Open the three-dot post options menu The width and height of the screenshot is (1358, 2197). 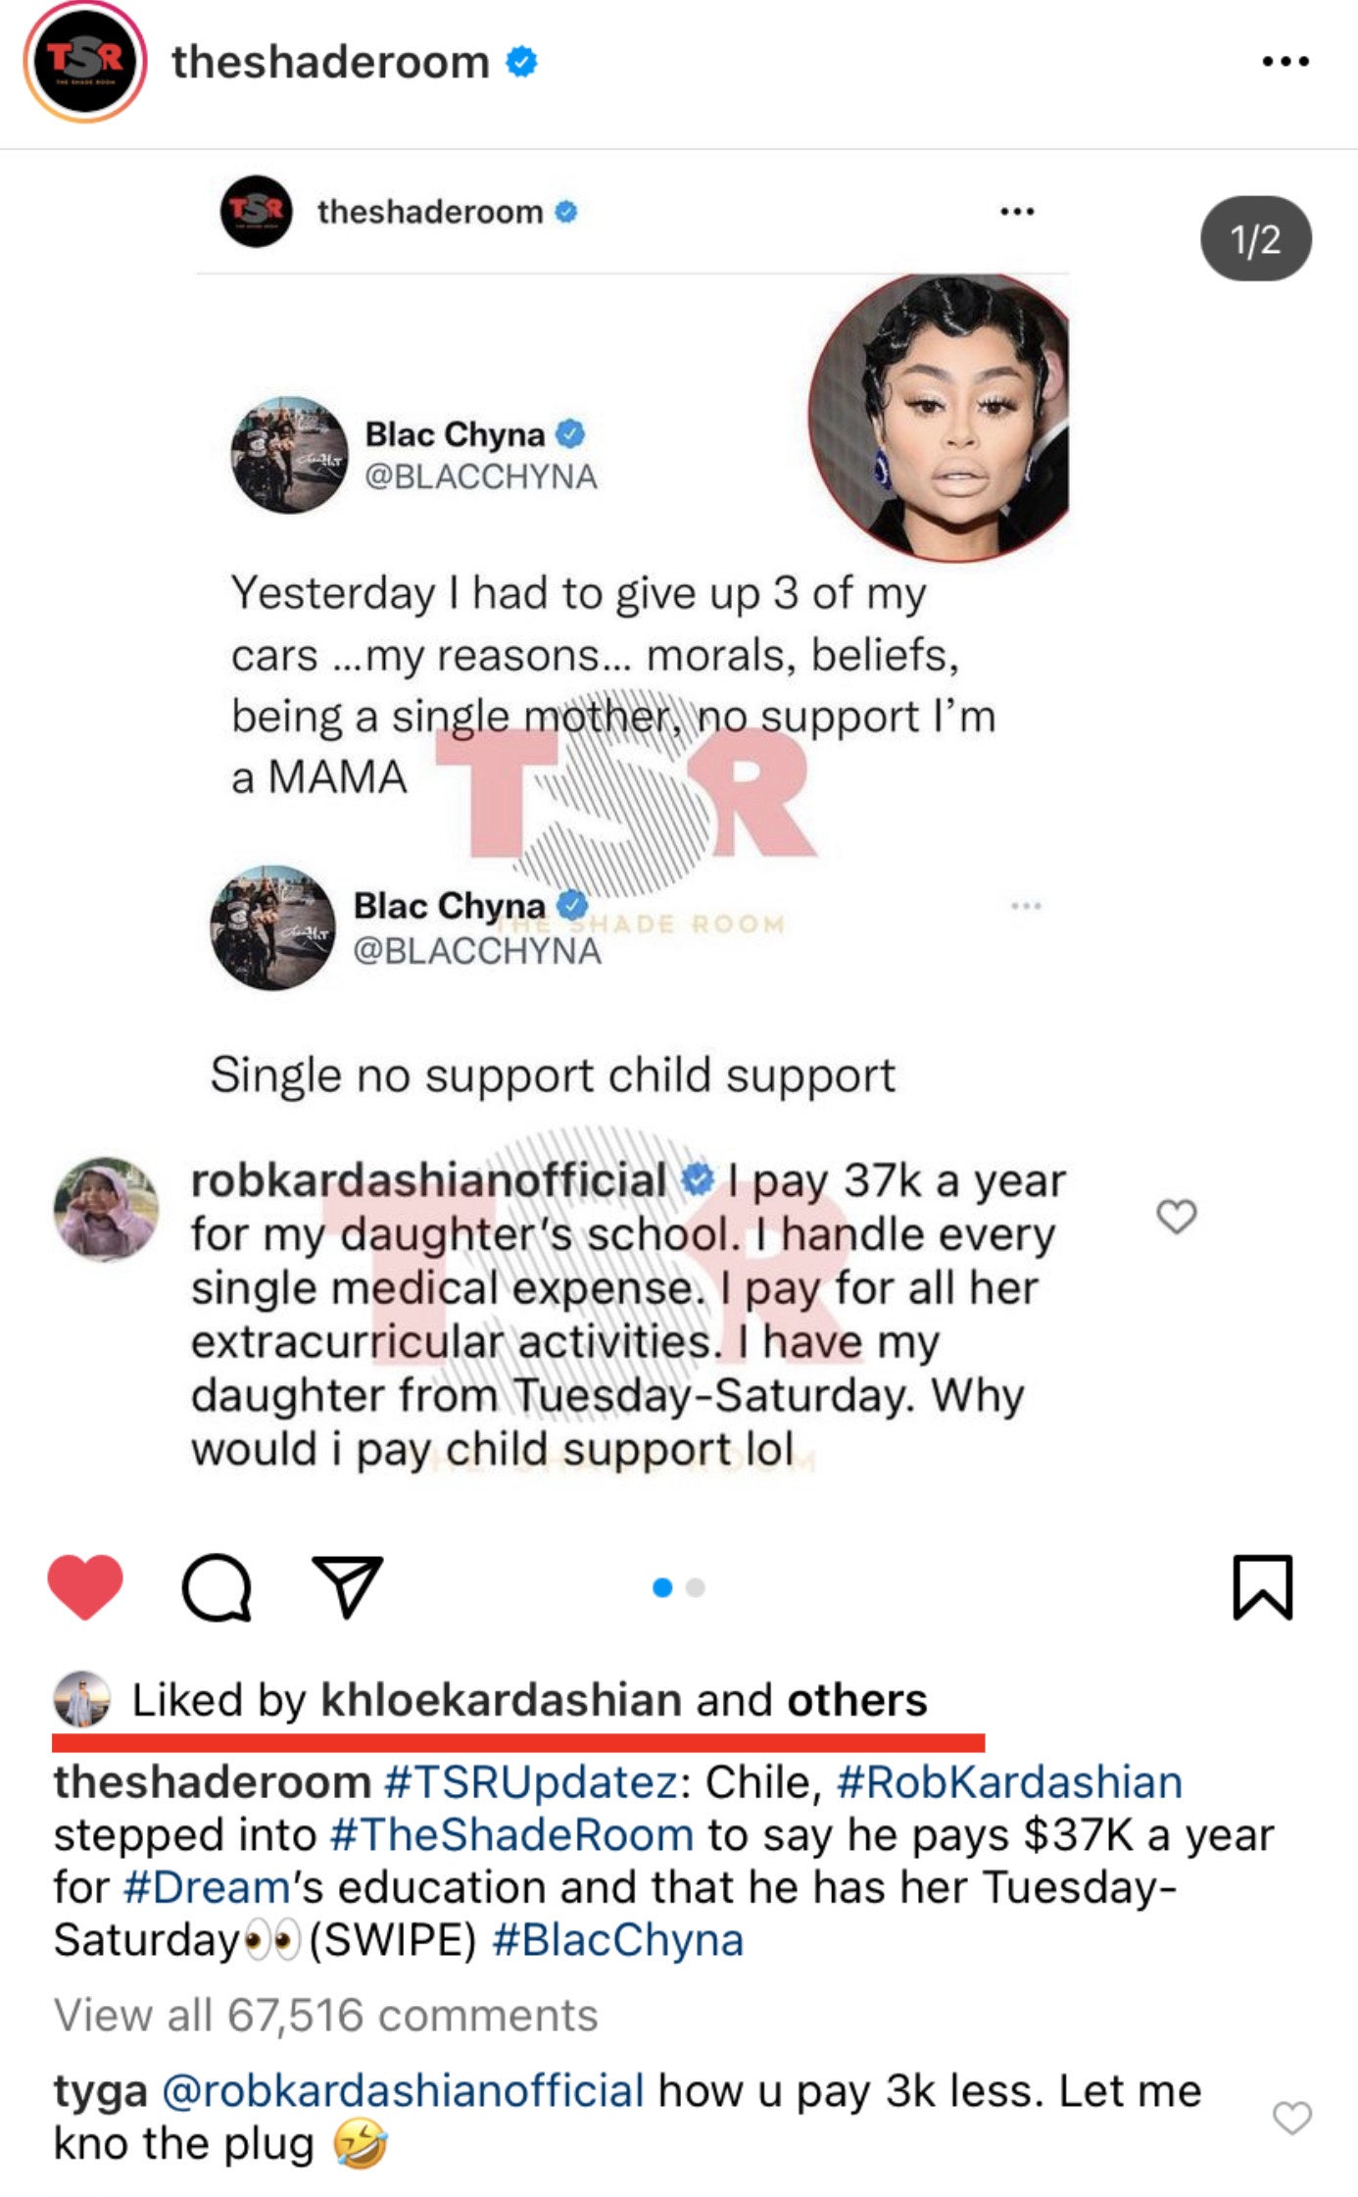1285,62
